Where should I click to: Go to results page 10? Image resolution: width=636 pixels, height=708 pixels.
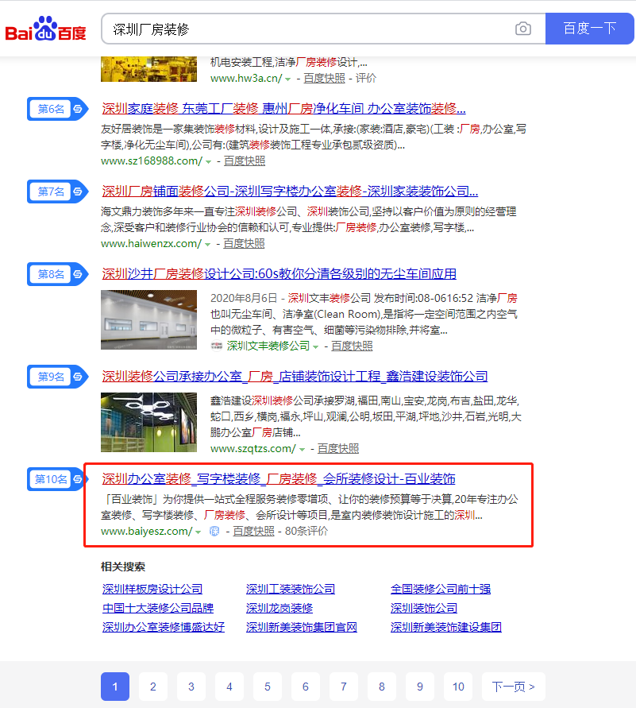(458, 687)
